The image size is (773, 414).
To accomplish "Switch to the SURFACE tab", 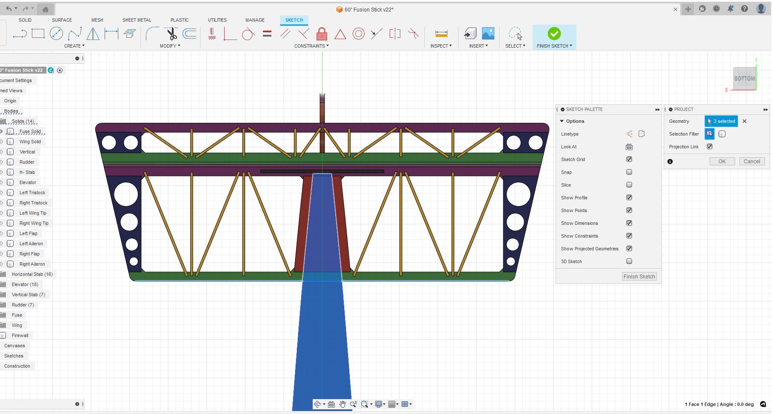I will 62,20.
